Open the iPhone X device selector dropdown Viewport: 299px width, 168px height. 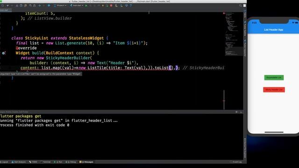(x=60, y=6)
